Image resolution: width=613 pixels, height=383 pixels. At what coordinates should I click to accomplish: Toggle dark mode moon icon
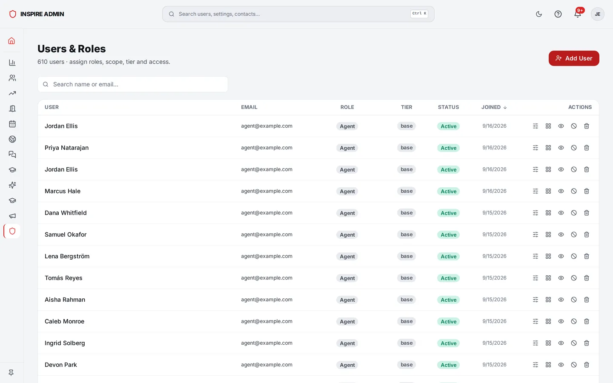pos(539,14)
